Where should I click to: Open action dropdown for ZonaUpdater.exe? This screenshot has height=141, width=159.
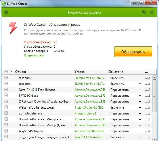point(140,114)
